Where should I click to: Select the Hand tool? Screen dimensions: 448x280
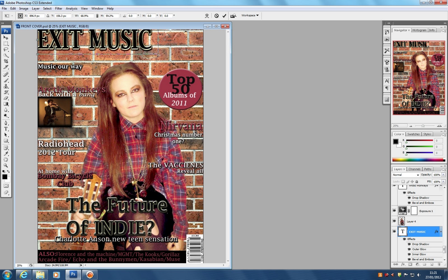coord(6,159)
